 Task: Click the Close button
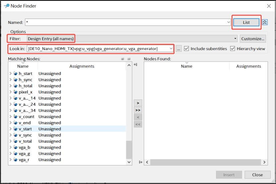click(x=257, y=175)
